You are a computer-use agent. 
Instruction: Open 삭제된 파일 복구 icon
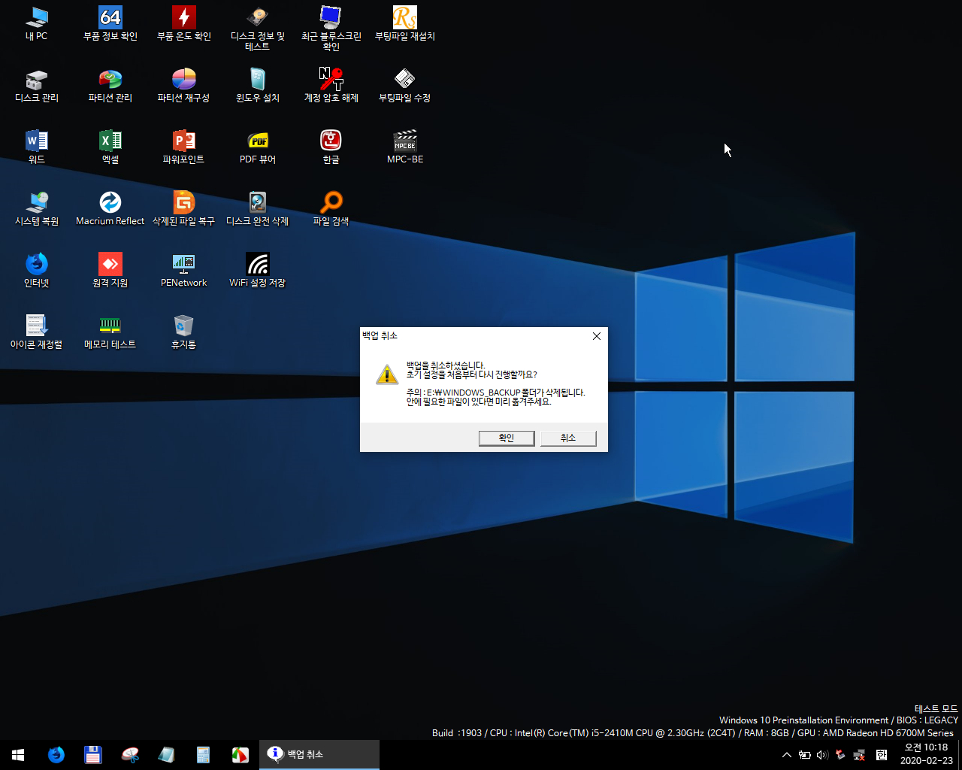tap(183, 209)
